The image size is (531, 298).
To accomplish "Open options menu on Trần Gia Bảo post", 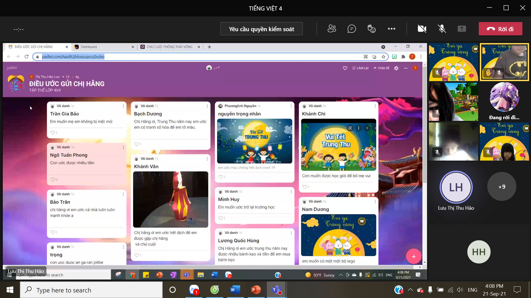I will (123, 106).
